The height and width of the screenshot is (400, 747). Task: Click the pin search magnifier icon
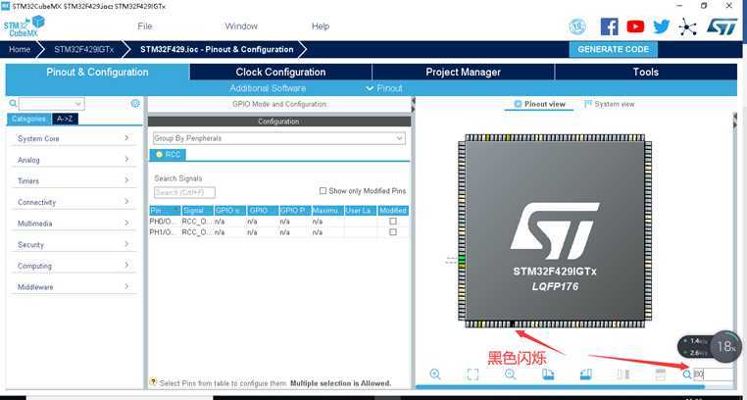(687, 375)
